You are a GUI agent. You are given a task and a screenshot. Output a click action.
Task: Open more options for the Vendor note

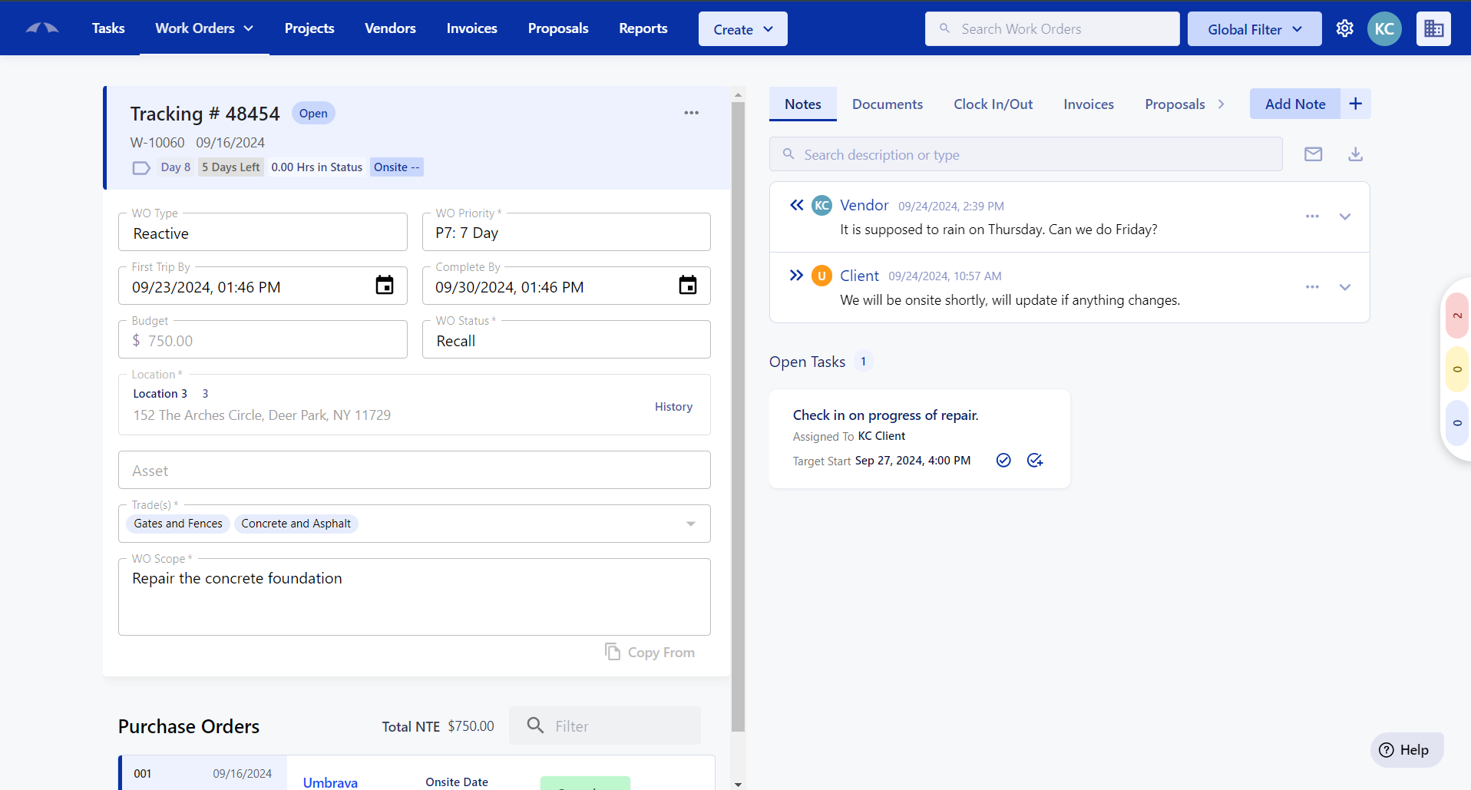[x=1312, y=217]
